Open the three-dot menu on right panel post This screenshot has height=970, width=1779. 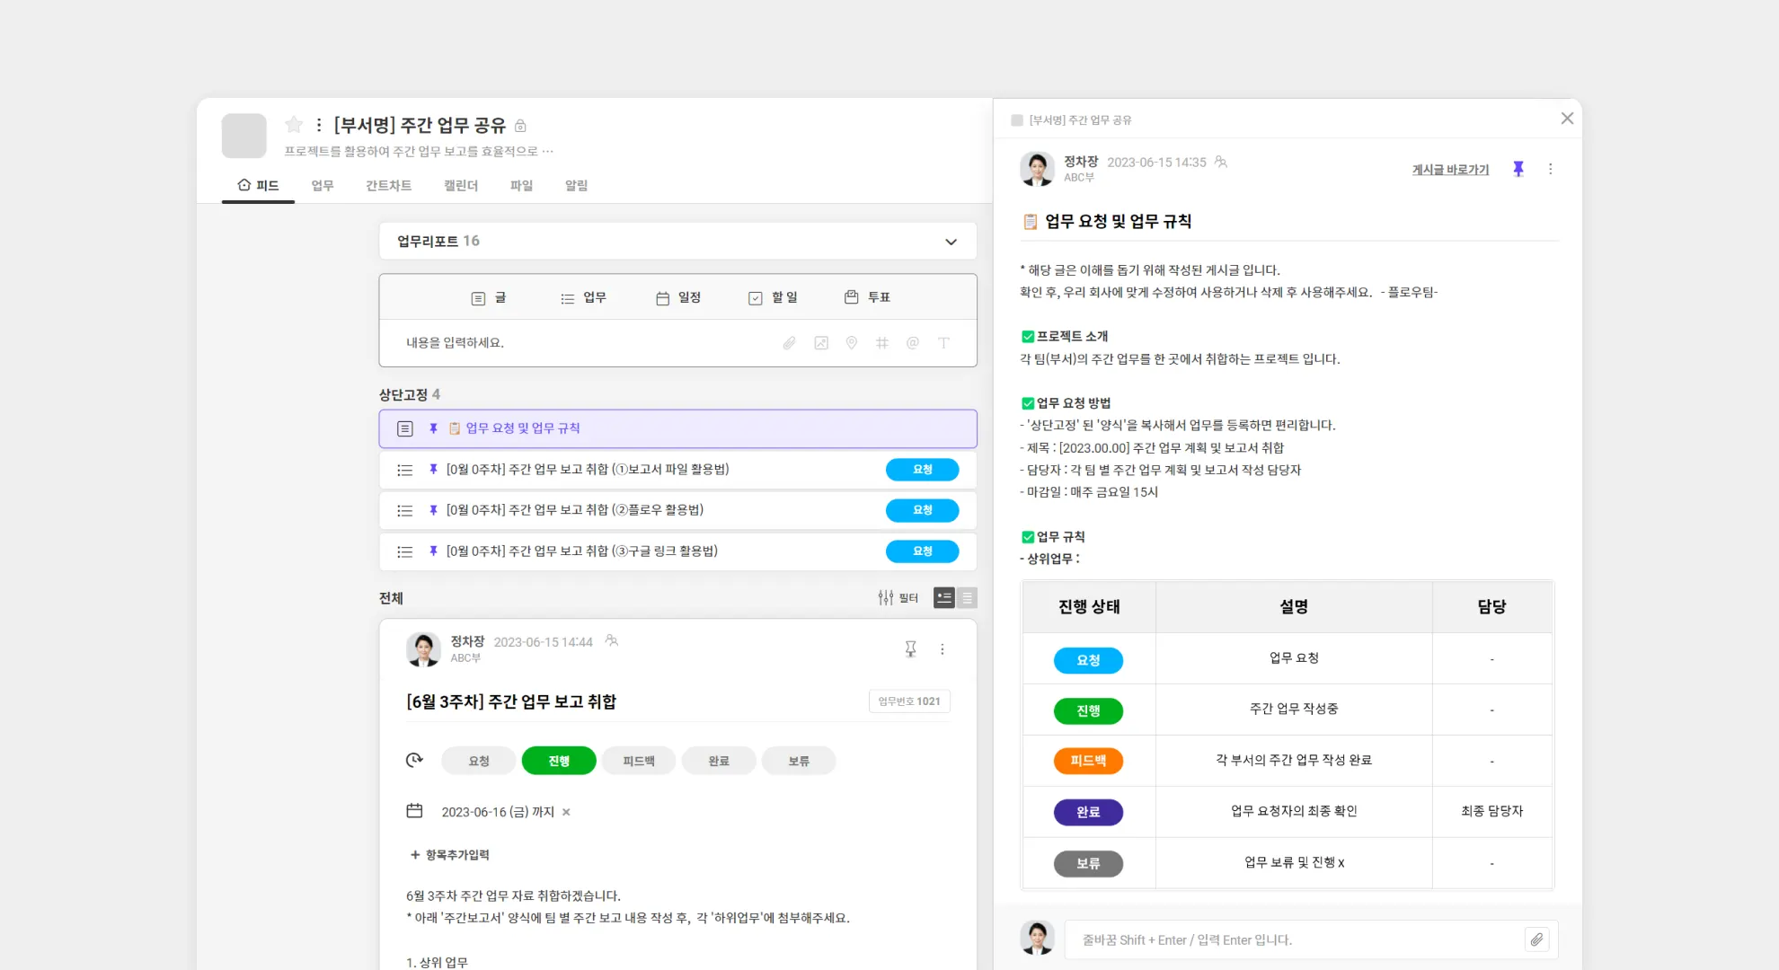click(x=1550, y=169)
